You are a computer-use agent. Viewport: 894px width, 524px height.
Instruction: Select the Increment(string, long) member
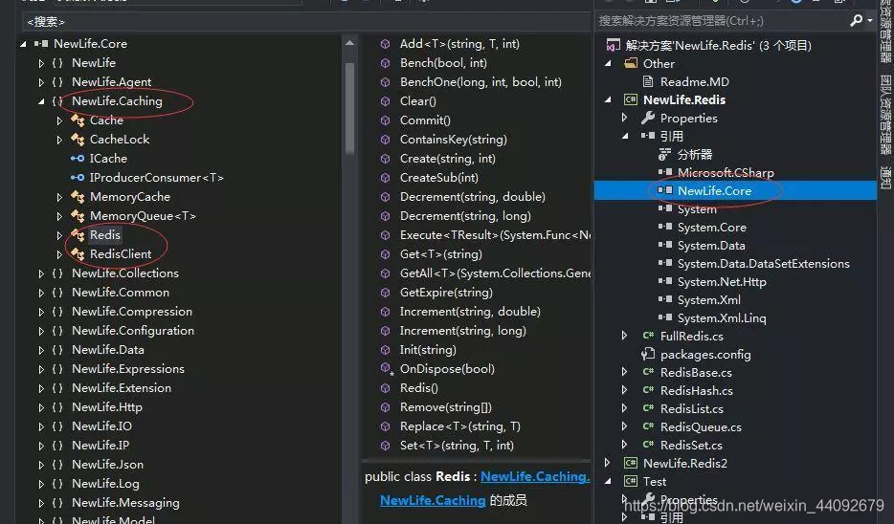click(462, 330)
